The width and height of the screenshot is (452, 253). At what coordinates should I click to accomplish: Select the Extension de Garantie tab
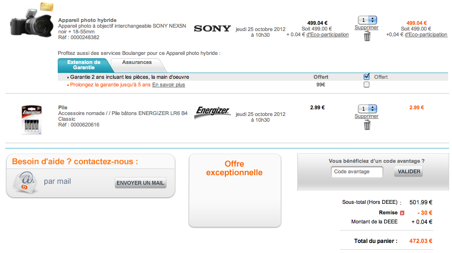pyautogui.click(x=84, y=65)
